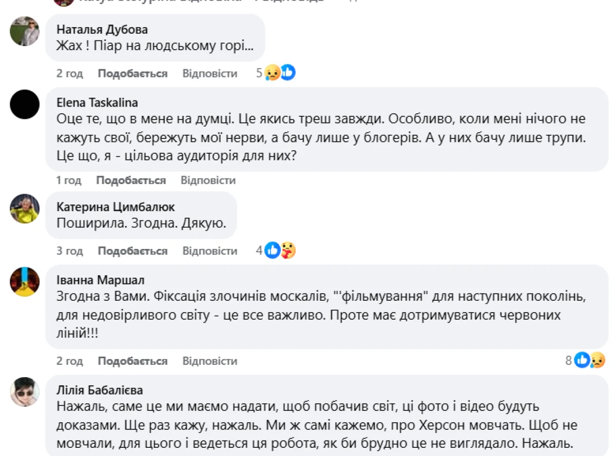Open Лілія Бабалієва's profile name link

pos(100,390)
